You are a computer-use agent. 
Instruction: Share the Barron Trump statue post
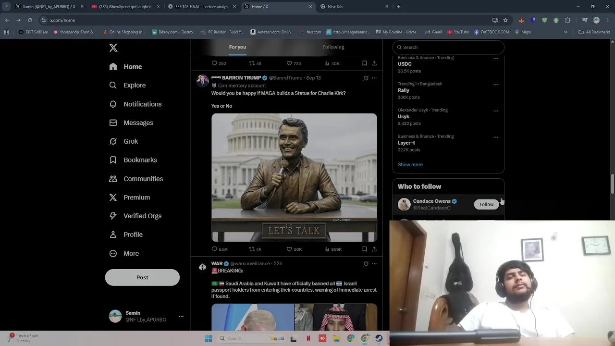click(374, 249)
